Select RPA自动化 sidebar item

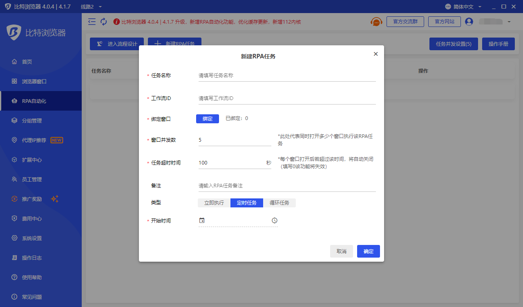(41, 101)
